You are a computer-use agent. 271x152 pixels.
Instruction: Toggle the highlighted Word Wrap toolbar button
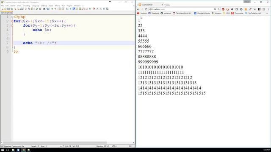click(74, 9)
